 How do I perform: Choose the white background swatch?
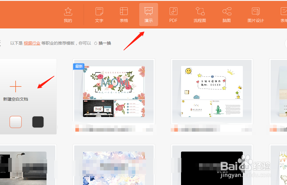coord(16,122)
